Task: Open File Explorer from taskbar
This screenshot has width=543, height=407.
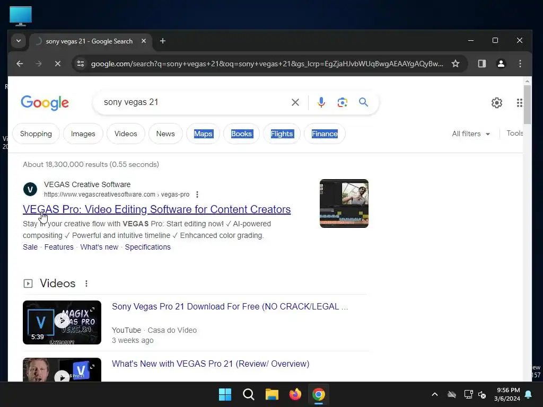Action: 272,394
